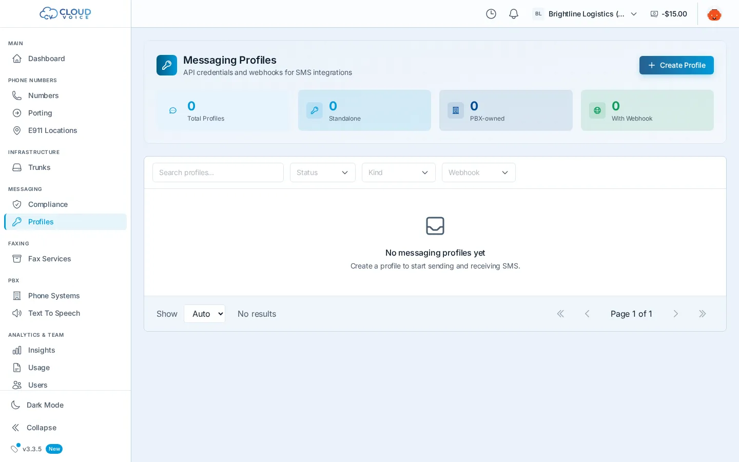739x462 pixels.
Task: Select the Standalone stat card
Action: 364,110
